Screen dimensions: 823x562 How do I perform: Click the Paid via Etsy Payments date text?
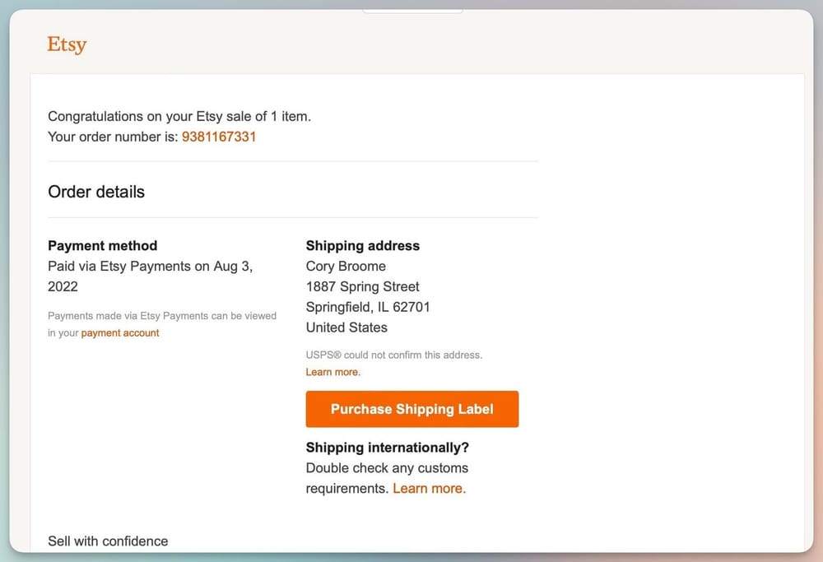click(151, 267)
